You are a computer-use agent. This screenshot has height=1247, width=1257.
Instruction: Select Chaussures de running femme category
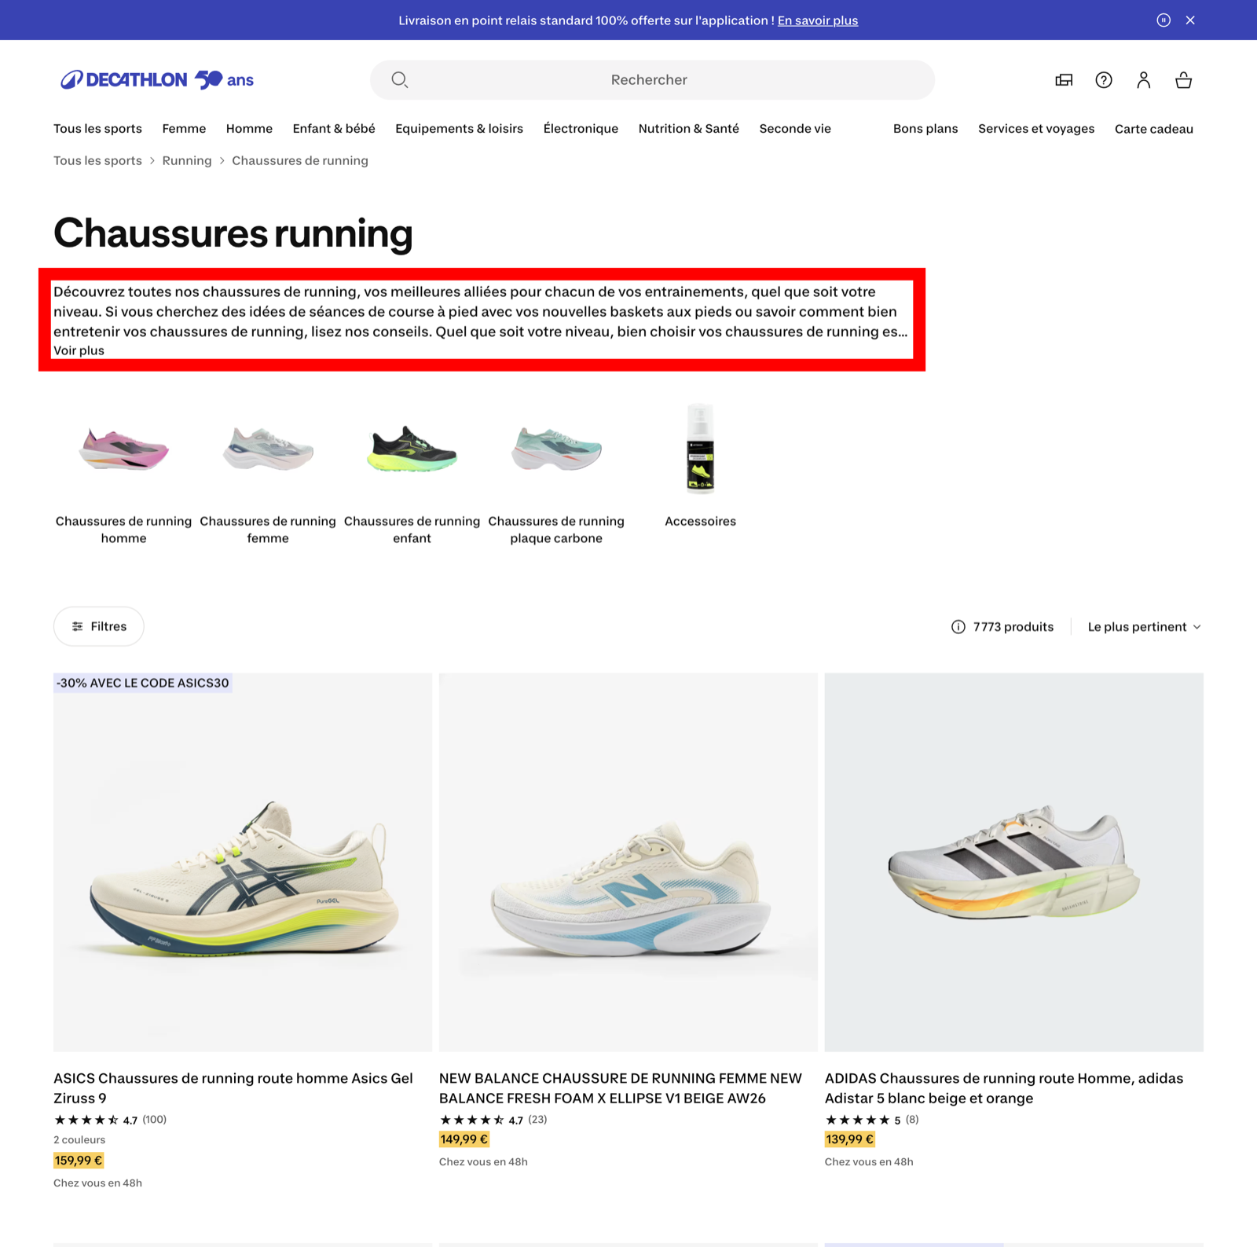268,474
